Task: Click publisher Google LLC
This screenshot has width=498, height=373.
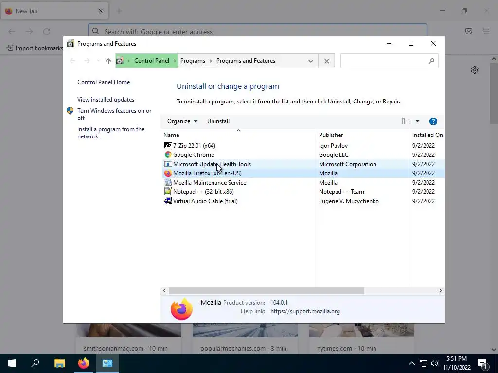Action: click(x=334, y=155)
